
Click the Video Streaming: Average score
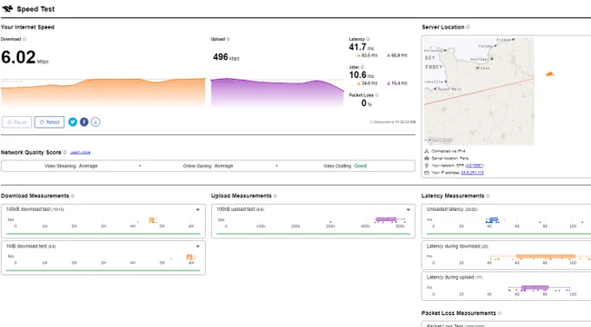coord(71,166)
